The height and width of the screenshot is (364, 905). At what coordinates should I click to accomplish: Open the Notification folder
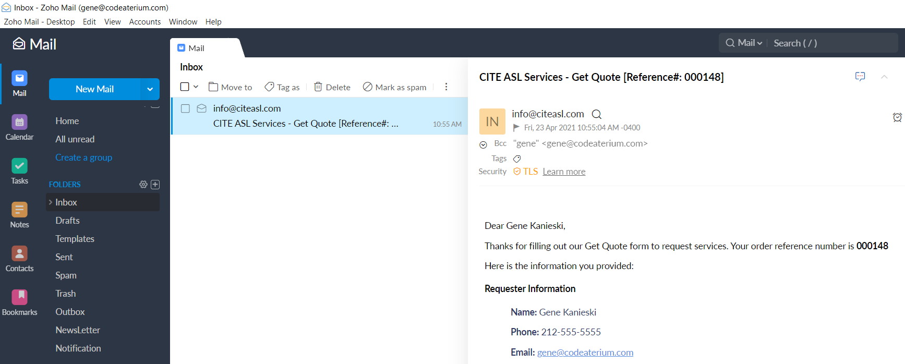[78, 348]
